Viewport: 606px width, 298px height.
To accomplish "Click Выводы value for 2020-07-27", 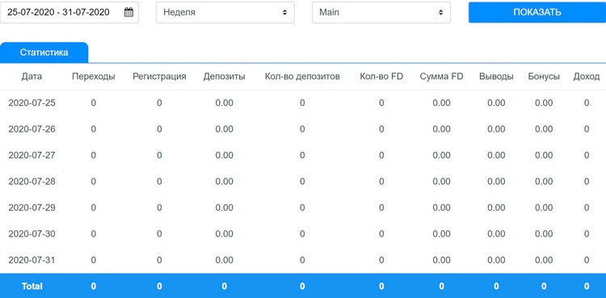I will point(496,155).
